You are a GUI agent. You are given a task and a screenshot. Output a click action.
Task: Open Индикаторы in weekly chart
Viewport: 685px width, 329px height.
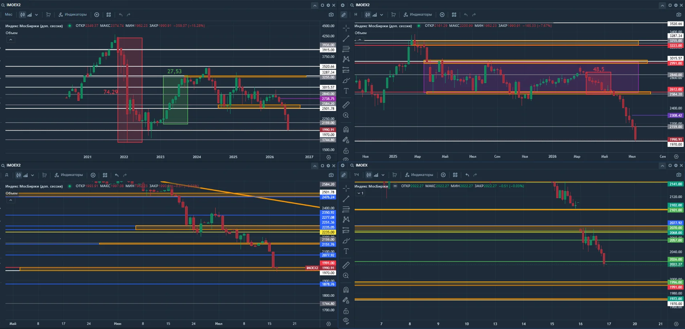click(417, 15)
